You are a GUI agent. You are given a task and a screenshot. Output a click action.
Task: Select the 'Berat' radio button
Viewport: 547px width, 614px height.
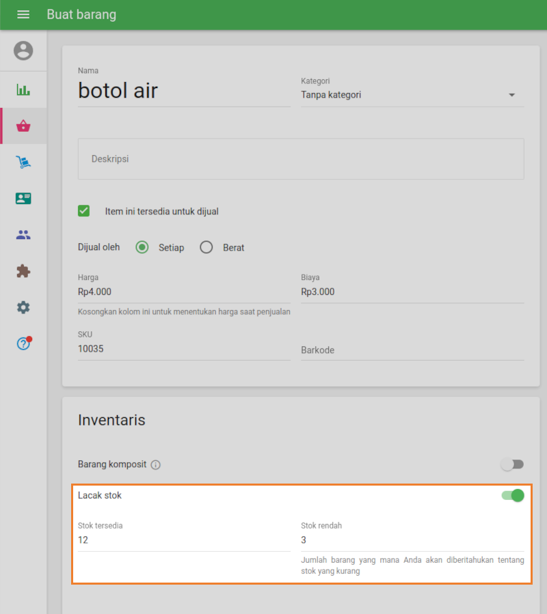click(206, 247)
